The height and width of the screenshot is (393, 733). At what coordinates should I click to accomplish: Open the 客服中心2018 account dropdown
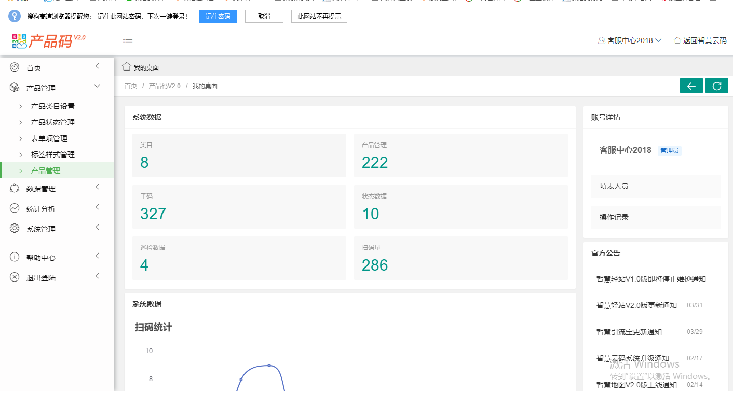pyautogui.click(x=630, y=40)
